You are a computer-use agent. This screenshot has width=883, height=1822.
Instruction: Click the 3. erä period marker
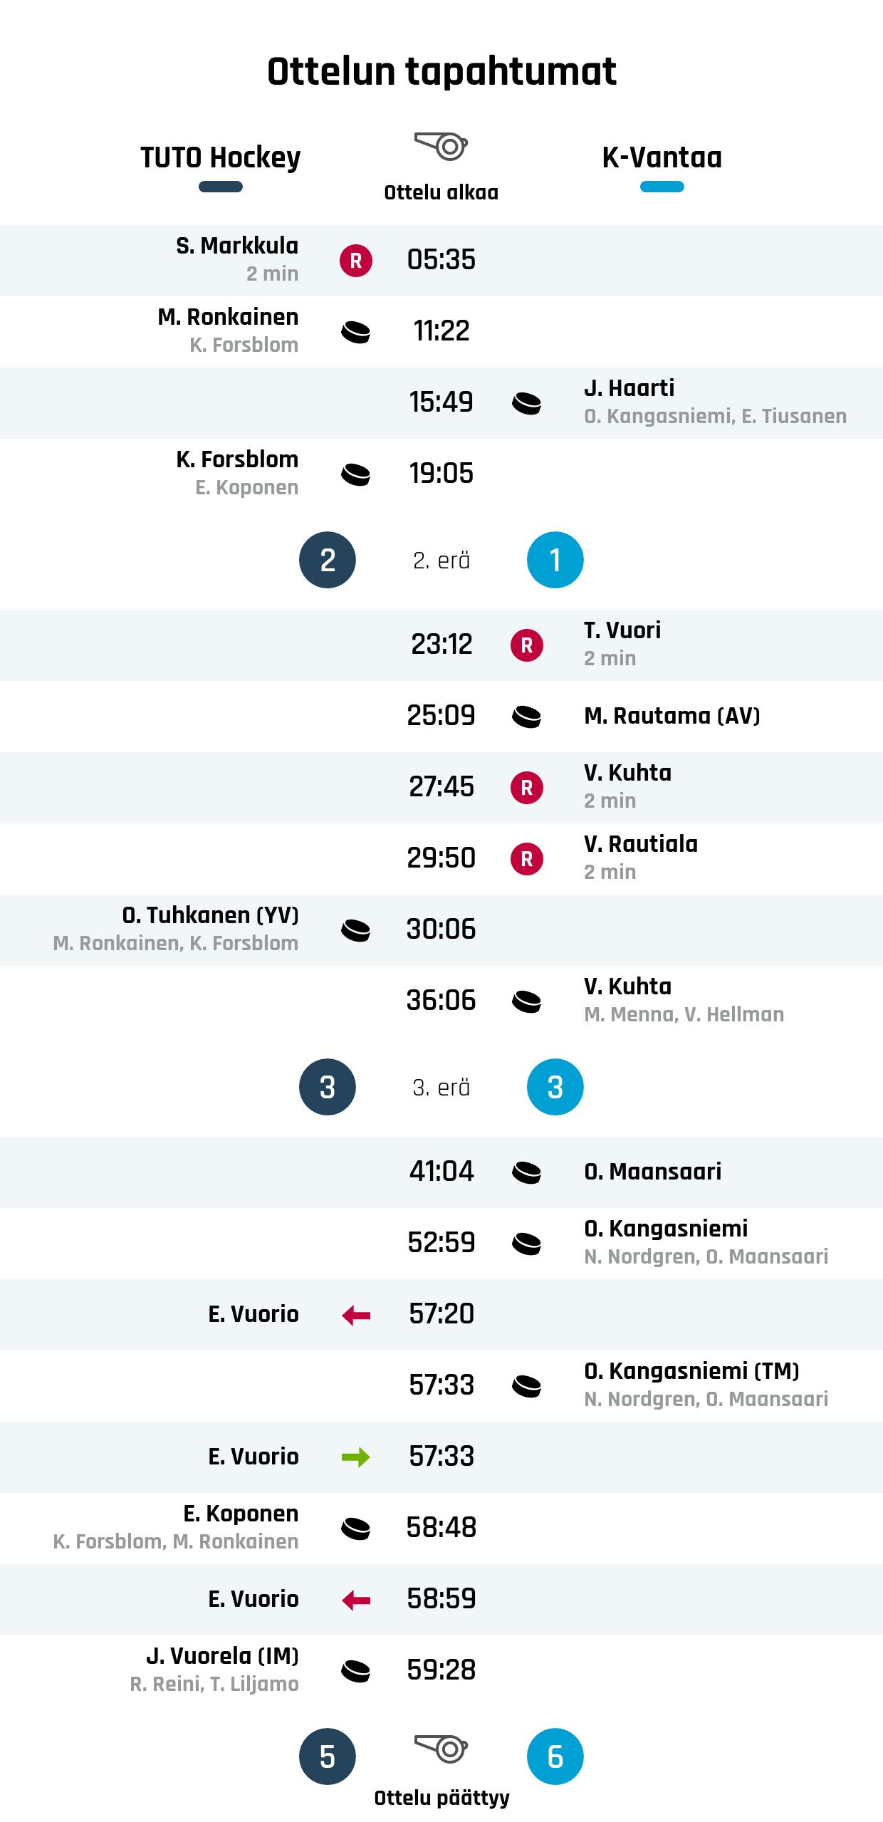coord(441,1088)
